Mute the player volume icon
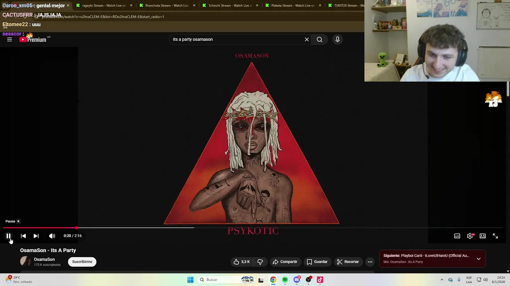 (x=52, y=236)
